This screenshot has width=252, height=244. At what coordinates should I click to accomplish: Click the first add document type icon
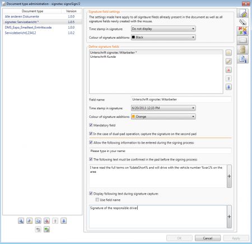point(21,221)
